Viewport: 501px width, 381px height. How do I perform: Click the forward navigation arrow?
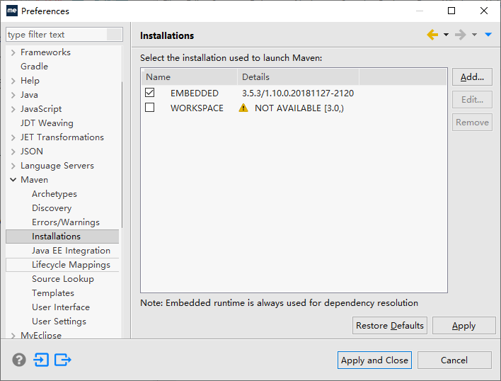(460, 35)
